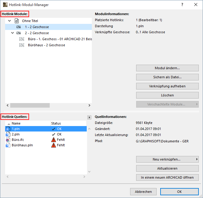Click the Bürohaus.pln file icon
This screenshot has width=203, height=198.
(x=8, y=145)
